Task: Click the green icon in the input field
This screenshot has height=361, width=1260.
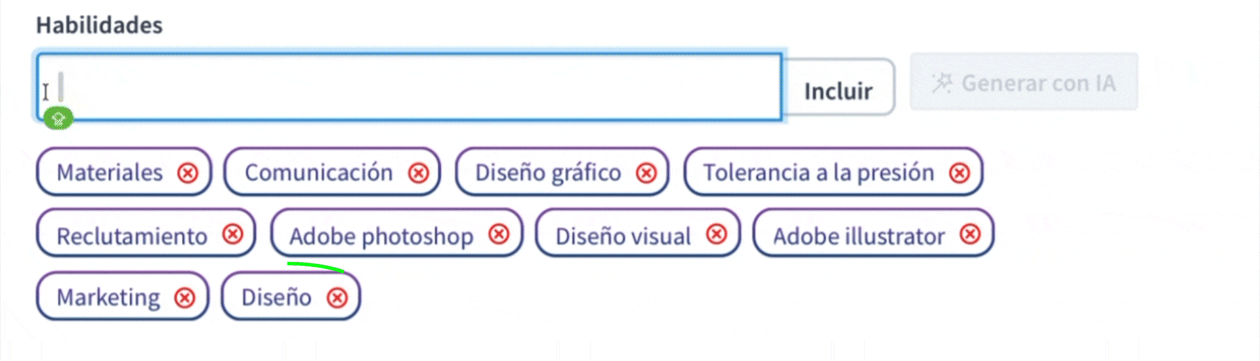Action: (x=58, y=118)
